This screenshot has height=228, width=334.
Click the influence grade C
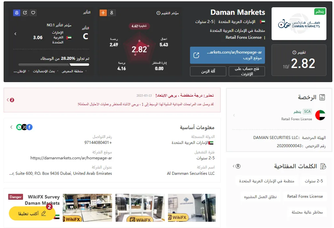pyautogui.click(x=85, y=36)
